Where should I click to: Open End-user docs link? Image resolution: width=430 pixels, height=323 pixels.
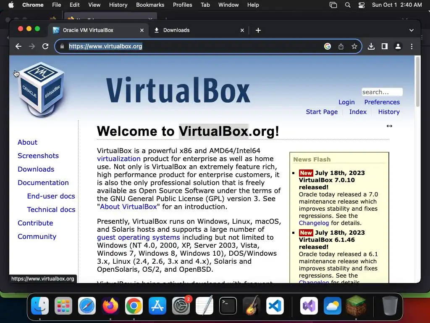(51, 196)
